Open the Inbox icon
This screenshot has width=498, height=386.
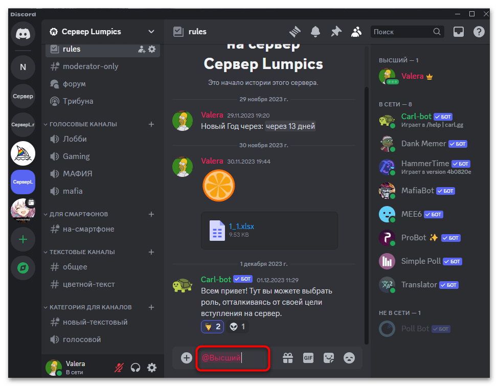coord(458,32)
